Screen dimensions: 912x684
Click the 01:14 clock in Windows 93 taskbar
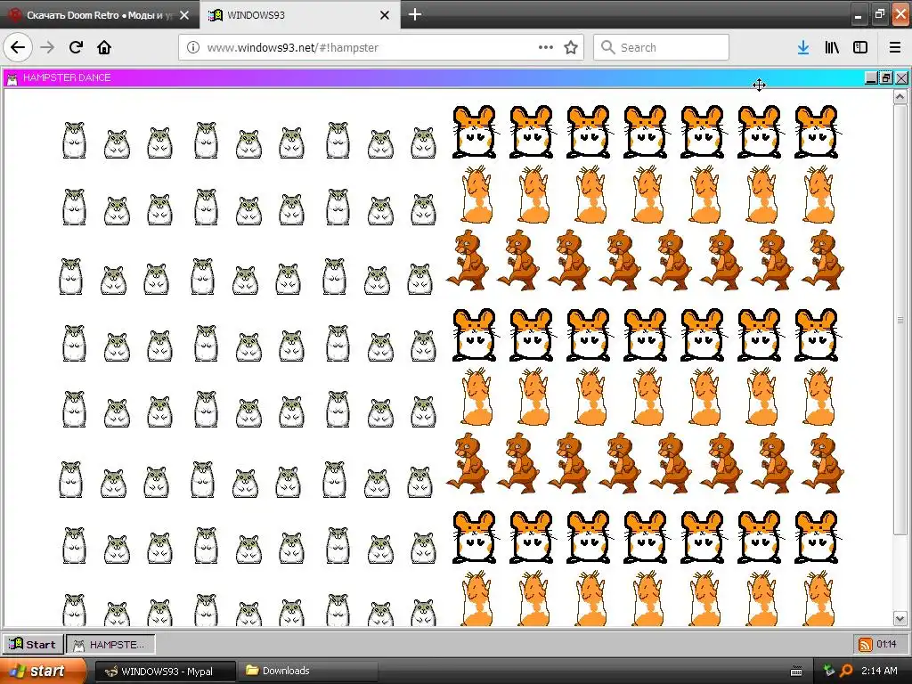click(x=886, y=644)
